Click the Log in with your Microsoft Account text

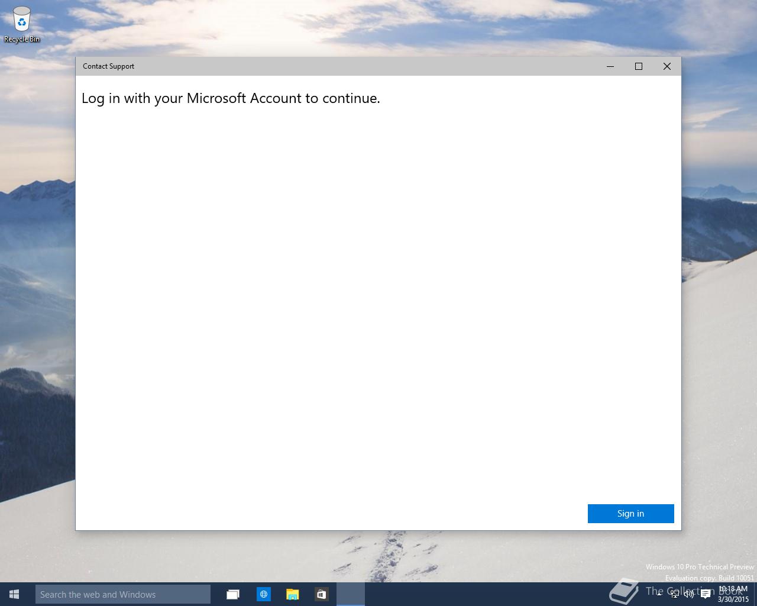click(231, 98)
